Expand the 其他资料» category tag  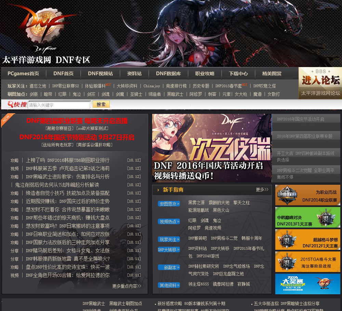pos(169,285)
